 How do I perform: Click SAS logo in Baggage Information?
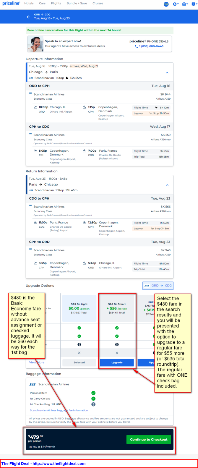coord(33,384)
